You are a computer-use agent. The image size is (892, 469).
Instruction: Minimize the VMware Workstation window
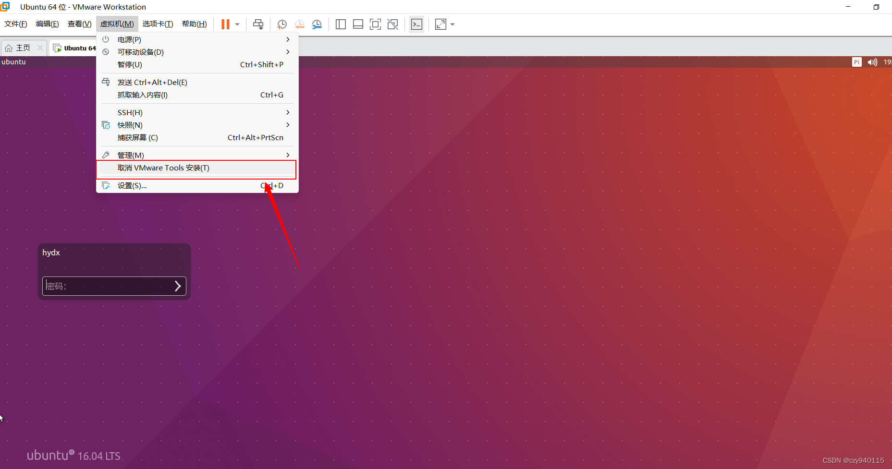[848, 7]
